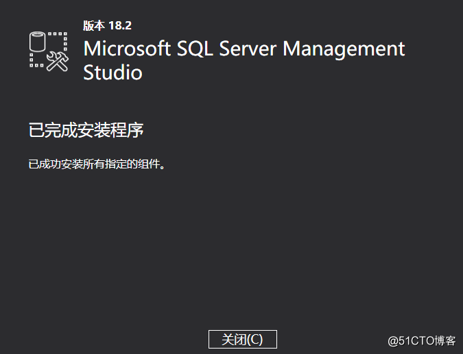The width and height of the screenshot is (463, 354).
Task: Click the Microsoft SQL Server Management Studio title
Action: pyautogui.click(x=244, y=60)
